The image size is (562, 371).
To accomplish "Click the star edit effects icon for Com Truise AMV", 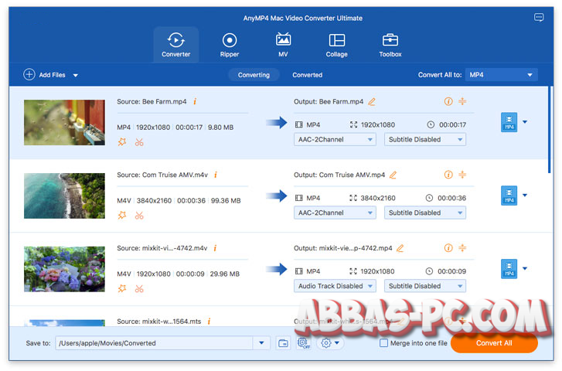I will click(122, 215).
